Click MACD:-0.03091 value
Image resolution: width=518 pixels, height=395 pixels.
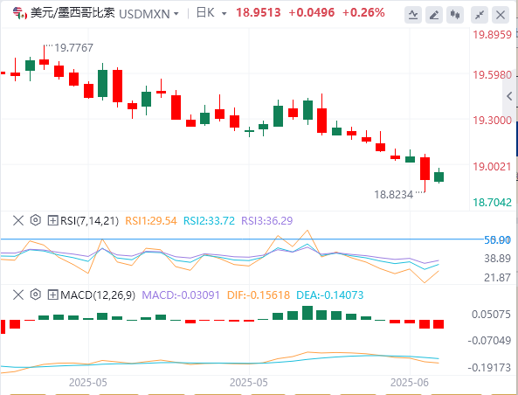181,295
